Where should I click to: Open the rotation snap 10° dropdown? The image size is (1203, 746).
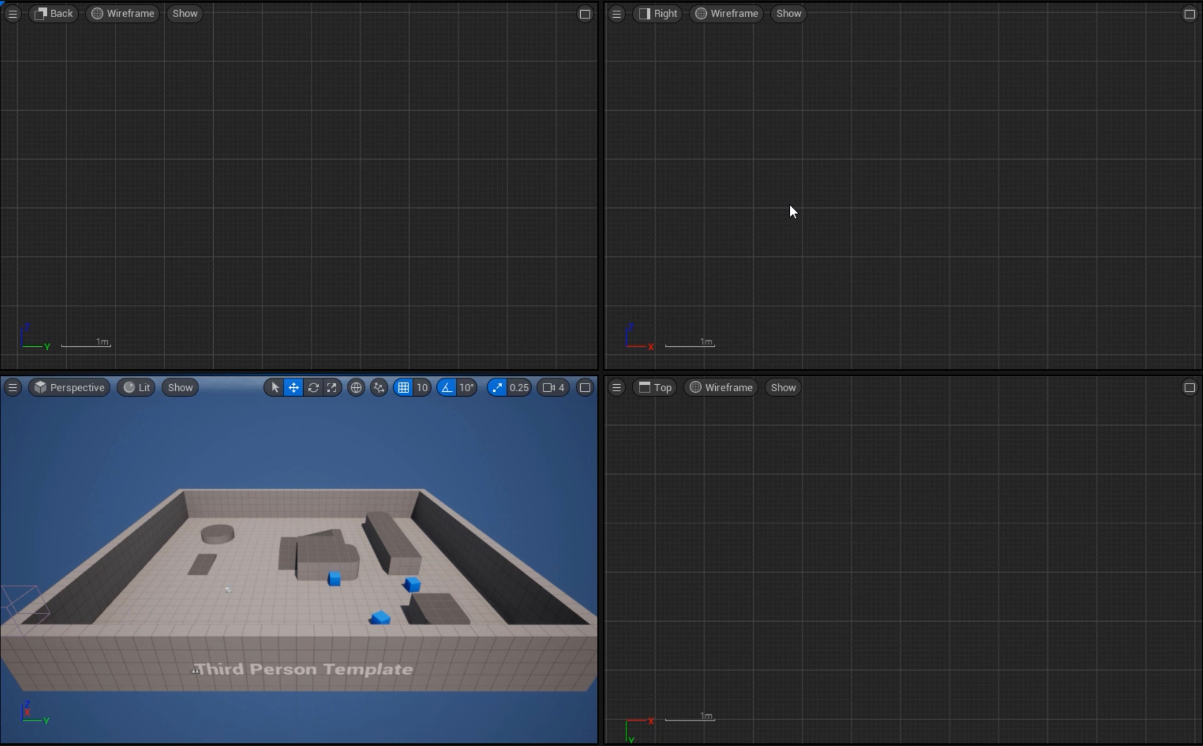coord(467,388)
